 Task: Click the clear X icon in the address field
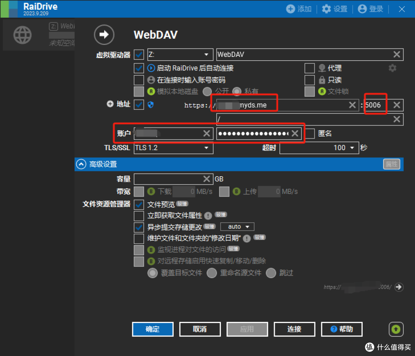click(352, 105)
